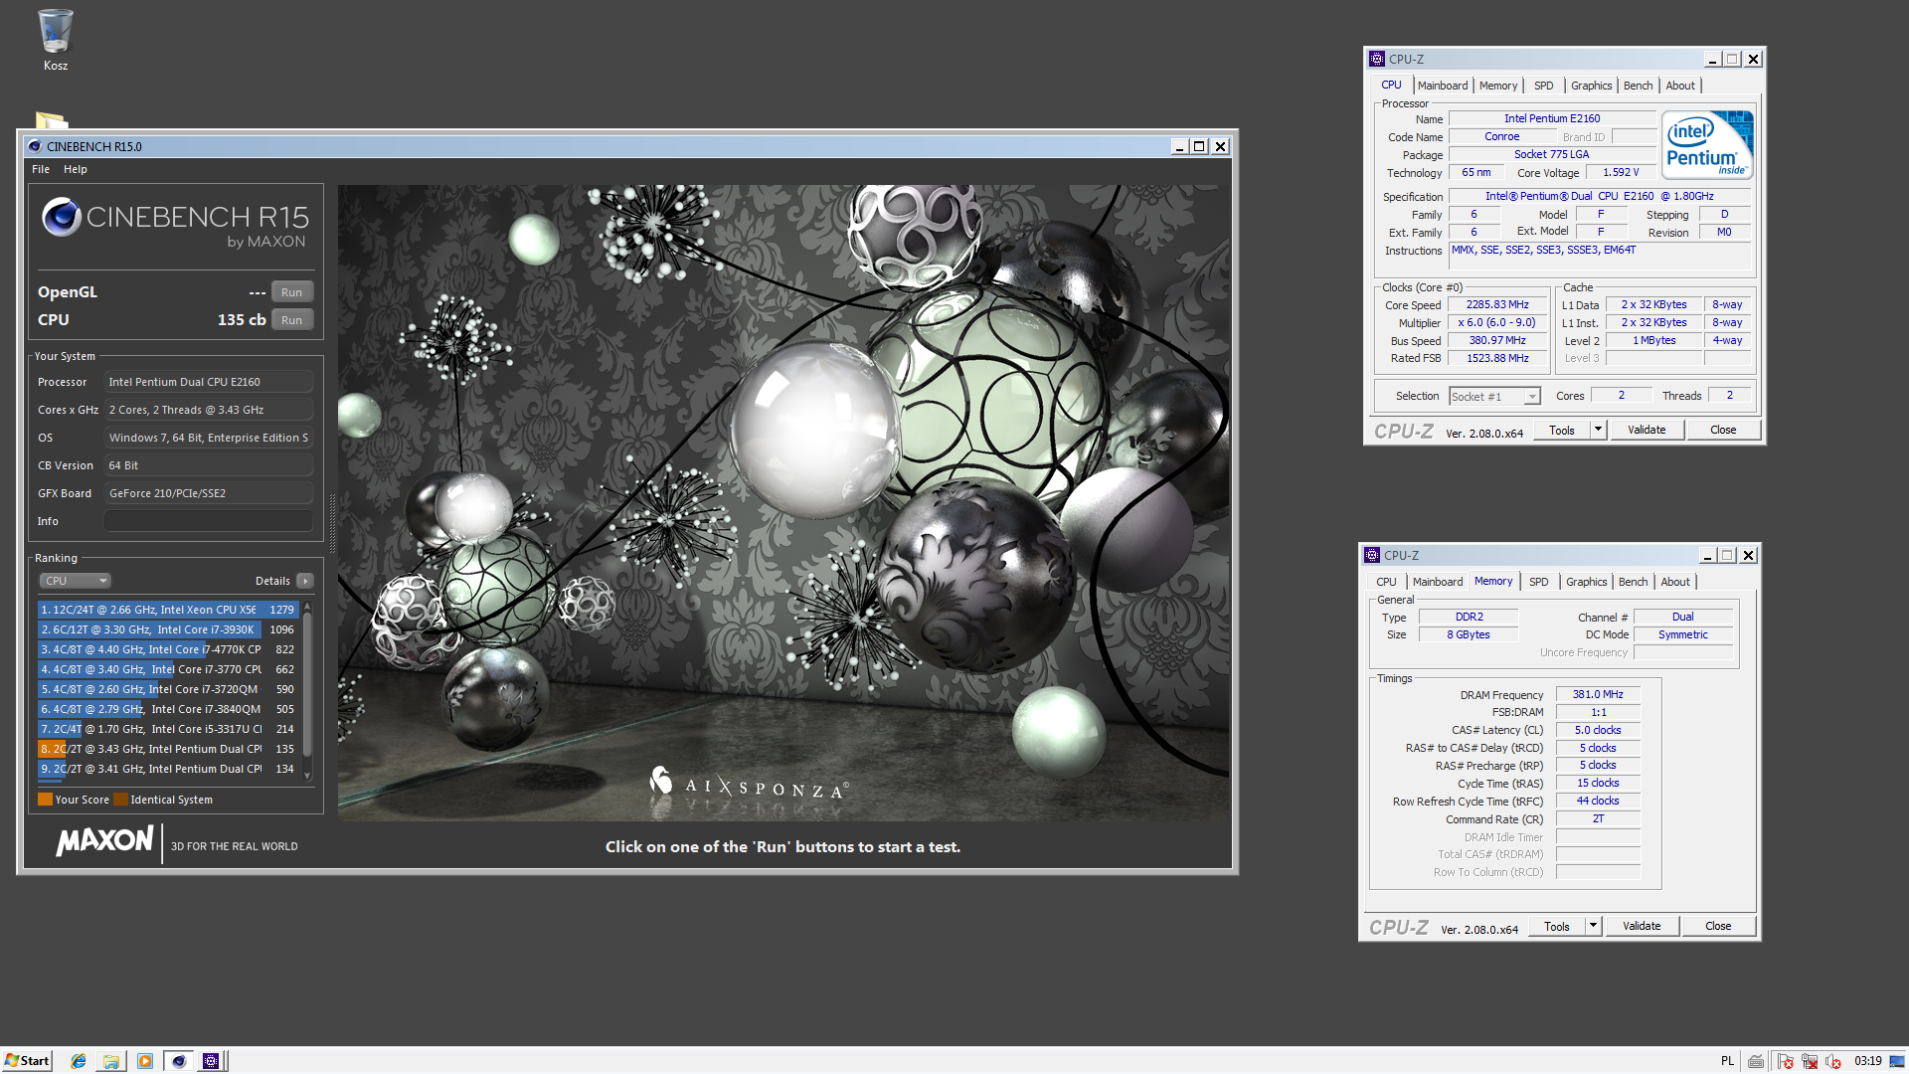Viewport: 1909px width, 1074px height.
Task: Open Windows Explorer from taskbar
Action: click(111, 1061)
